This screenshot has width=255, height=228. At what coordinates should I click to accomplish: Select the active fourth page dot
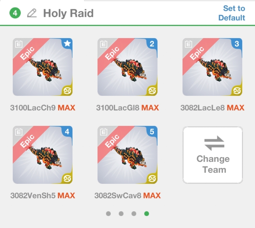click(147, 214)
